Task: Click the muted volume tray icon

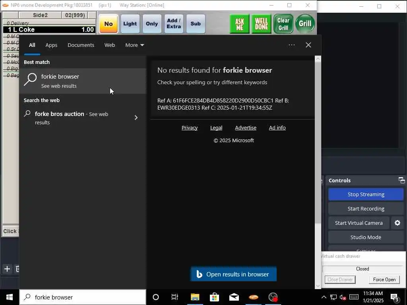Action: click(343, 297)
